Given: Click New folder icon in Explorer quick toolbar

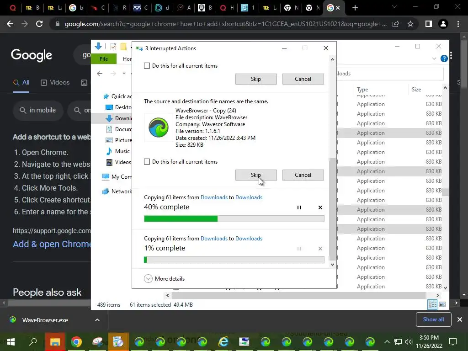Looking at the screenshot, I should pos(123,47).
